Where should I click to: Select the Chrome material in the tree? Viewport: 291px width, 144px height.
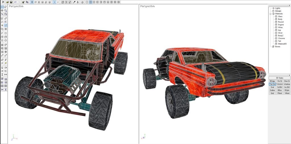point(281,38)
